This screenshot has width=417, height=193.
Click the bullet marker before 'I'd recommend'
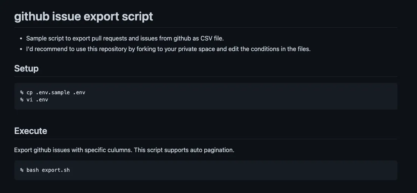point(21,49)
